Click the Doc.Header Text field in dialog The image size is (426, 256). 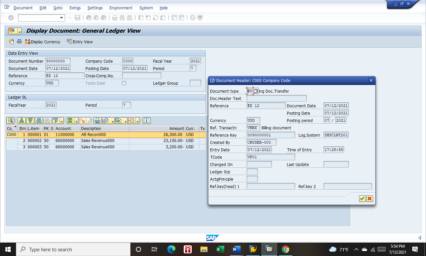[277, 98]
